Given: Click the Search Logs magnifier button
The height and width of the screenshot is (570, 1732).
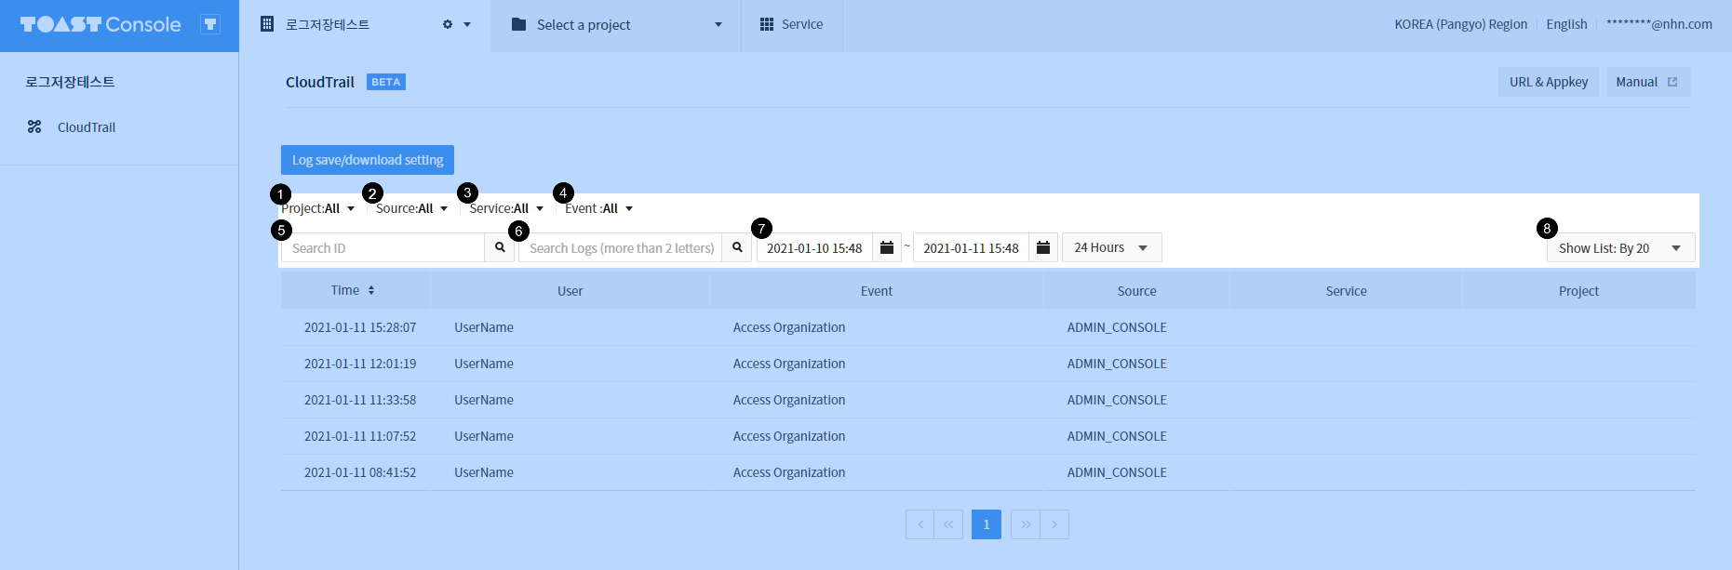Looking at the screenshot, I should pyautogui.click(x=737, y=247).
